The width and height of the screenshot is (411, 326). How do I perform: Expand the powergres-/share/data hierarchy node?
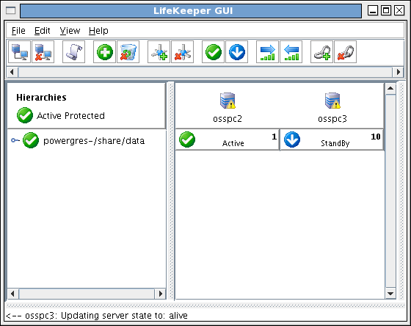pos(15,140)
